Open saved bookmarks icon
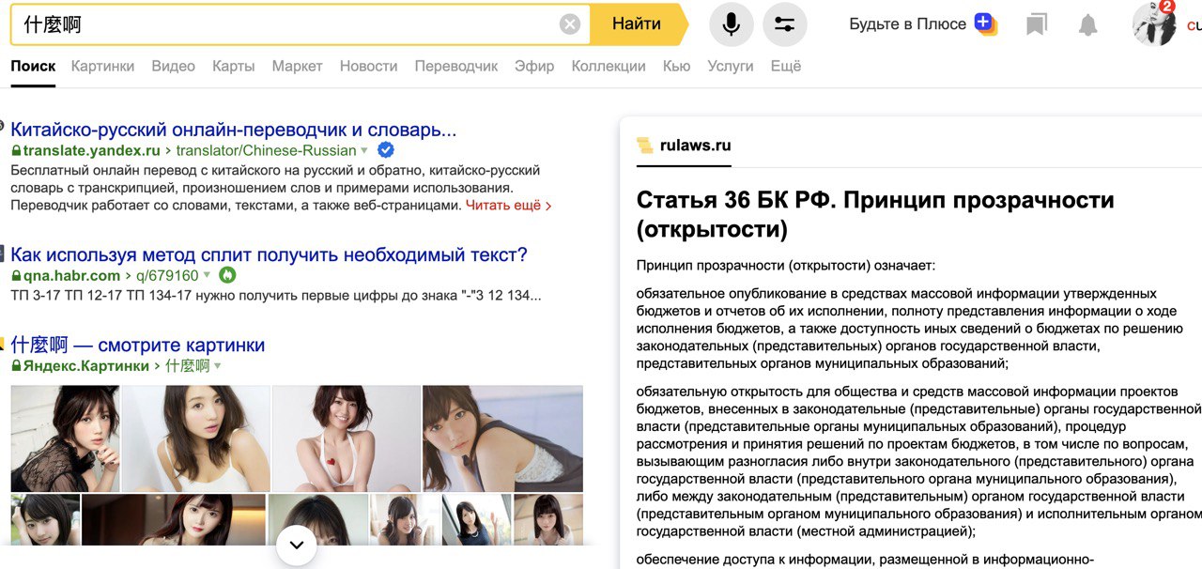This screenshot has width=1202, height=569. click(x=1037, y=24)
